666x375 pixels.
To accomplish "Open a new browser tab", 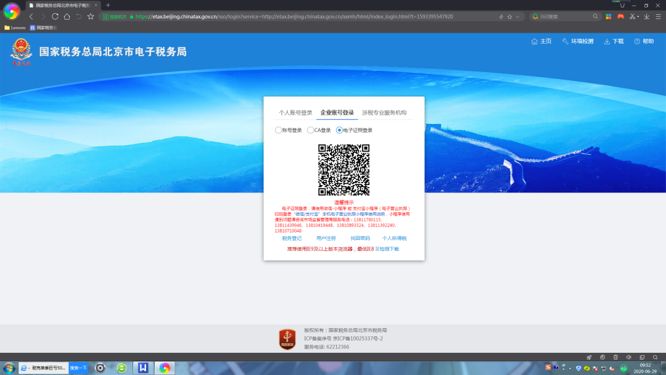I will tap(108, 5).
